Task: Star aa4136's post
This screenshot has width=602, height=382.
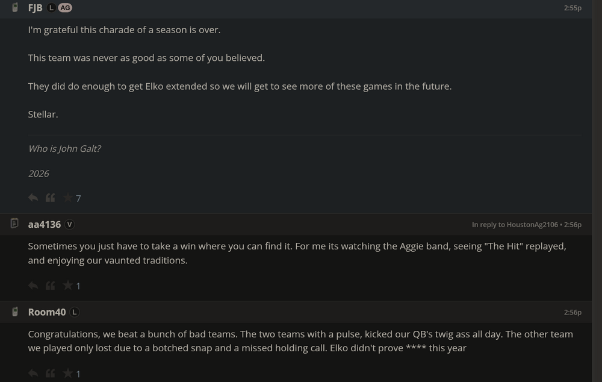Action: [68, 286]
